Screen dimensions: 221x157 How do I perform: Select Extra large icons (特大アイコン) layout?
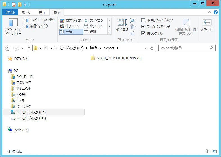click(x=71, y=21)
